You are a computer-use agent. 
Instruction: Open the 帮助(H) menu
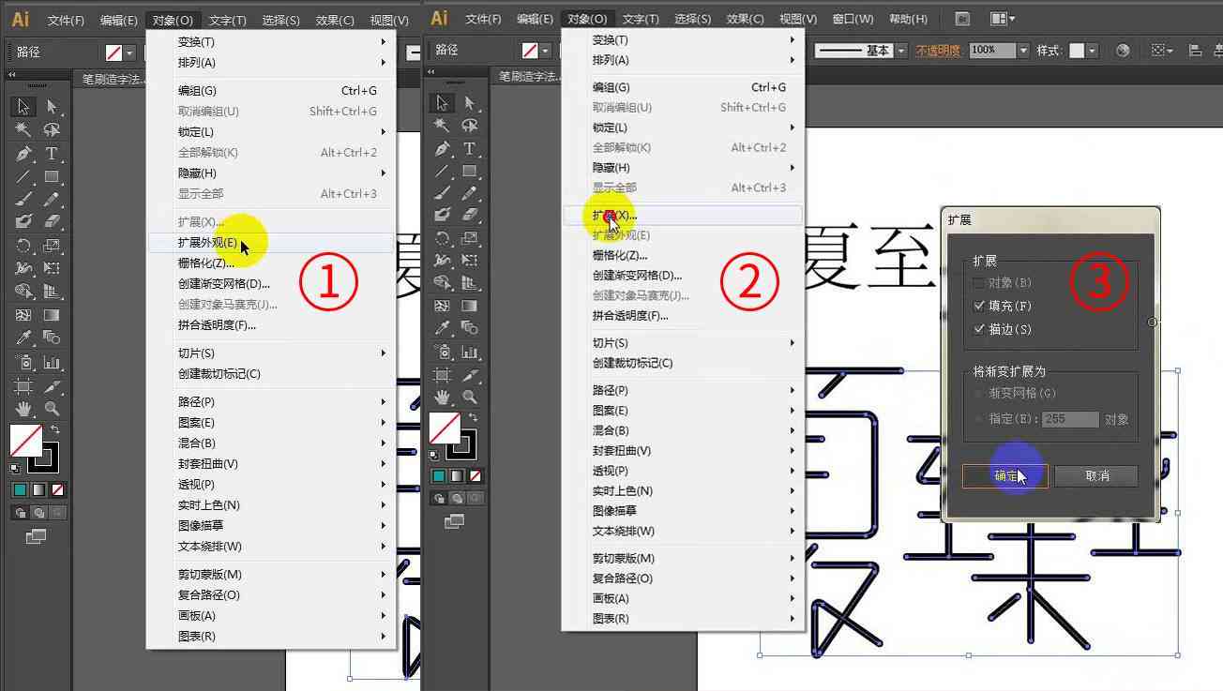pyautogui.click(x=908, y=19)
